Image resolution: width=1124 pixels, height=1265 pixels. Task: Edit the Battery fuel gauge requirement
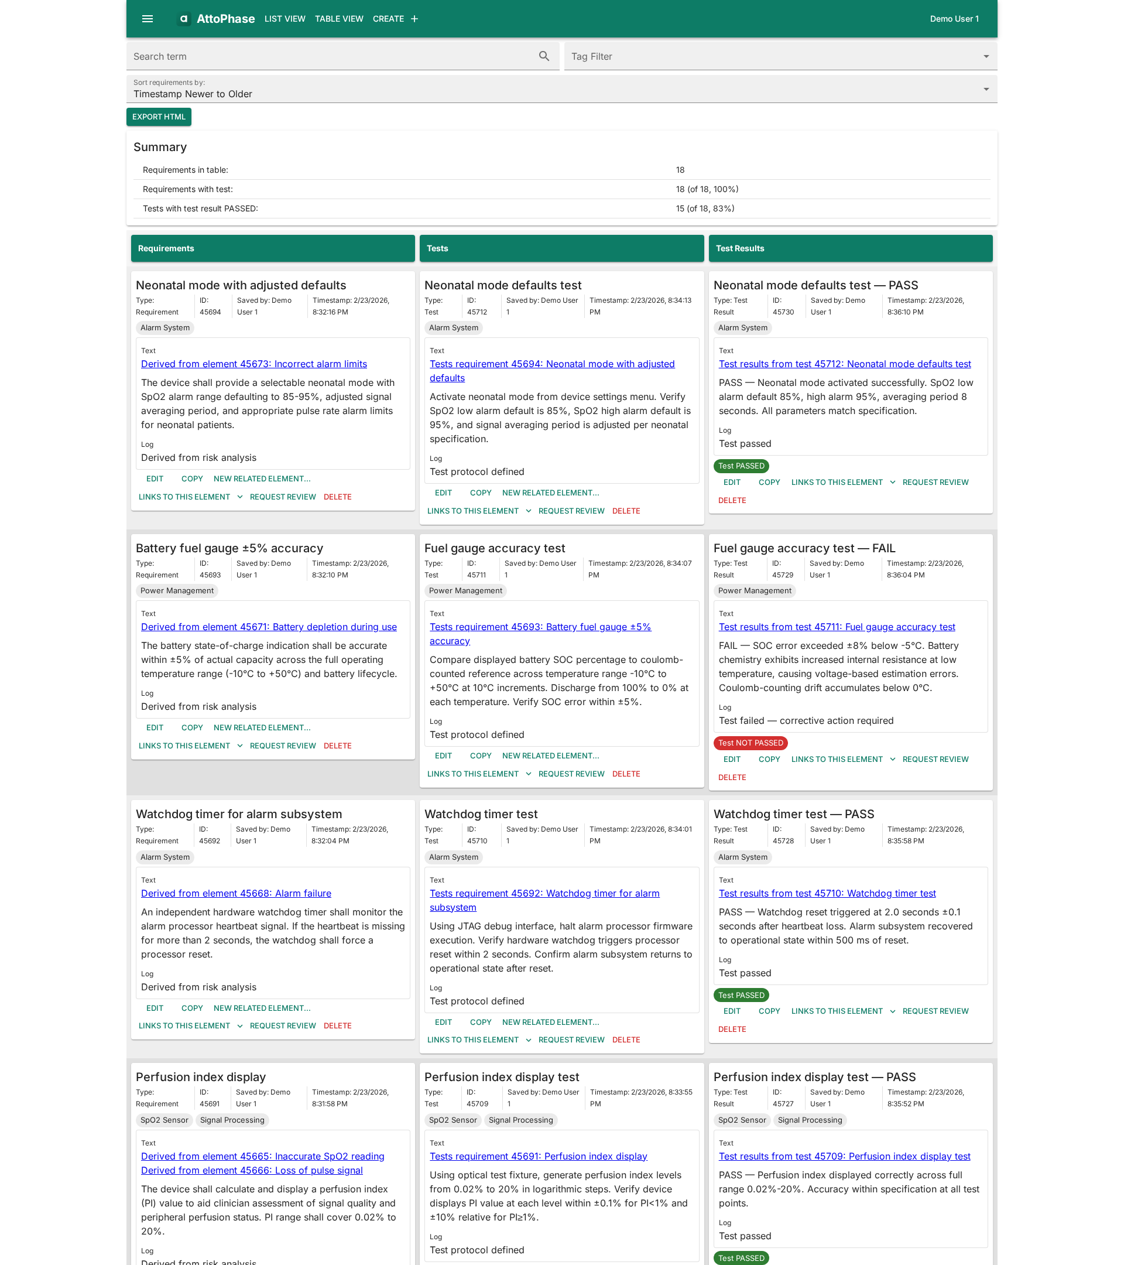pos(155,727)
